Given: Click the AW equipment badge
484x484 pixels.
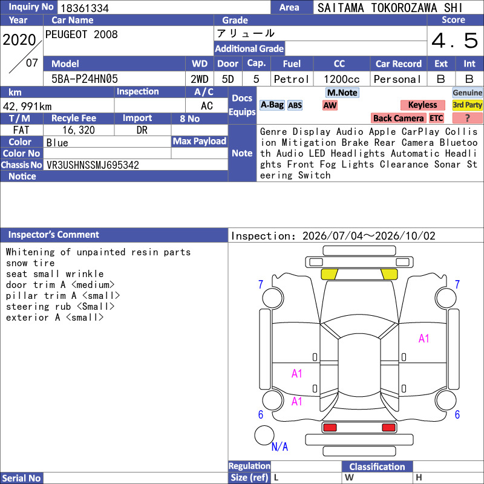Looking at the screenshot, I should (330, 105).
